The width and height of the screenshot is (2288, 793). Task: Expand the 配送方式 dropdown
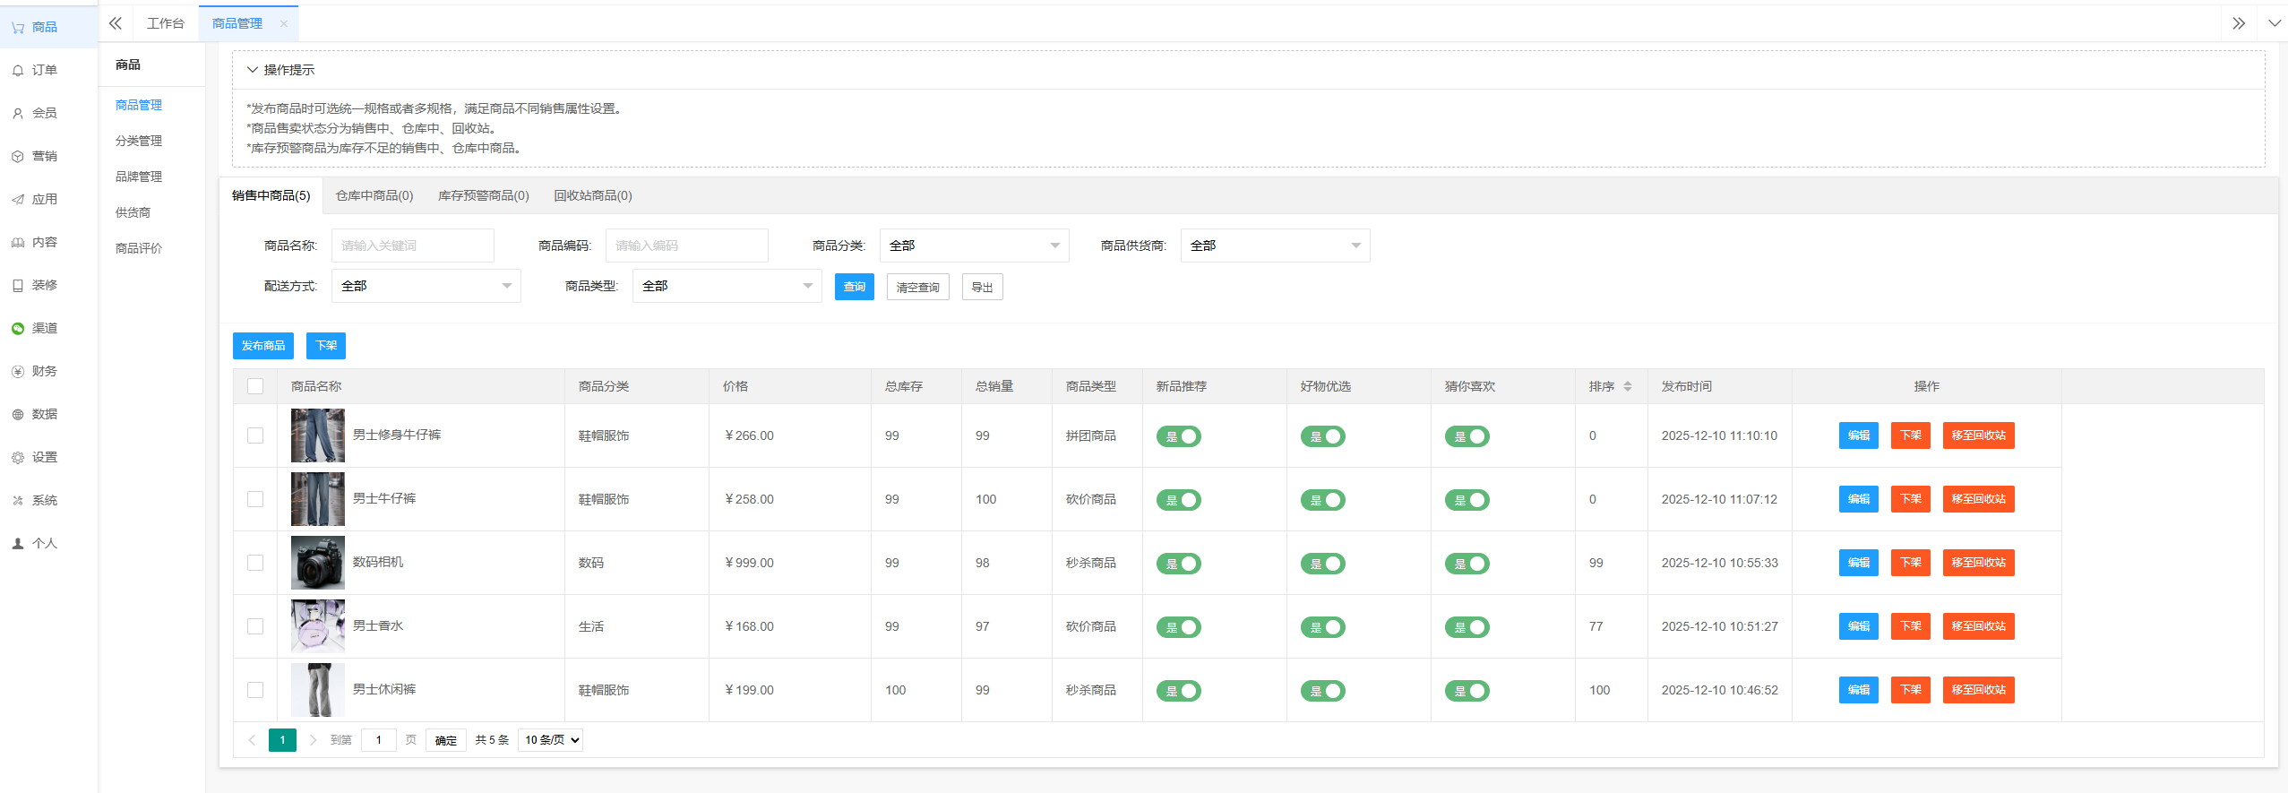coord(426,286)
